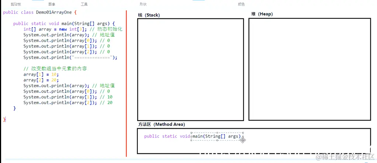Click the 'println(array[2]); // 20' line

point(68,103)
